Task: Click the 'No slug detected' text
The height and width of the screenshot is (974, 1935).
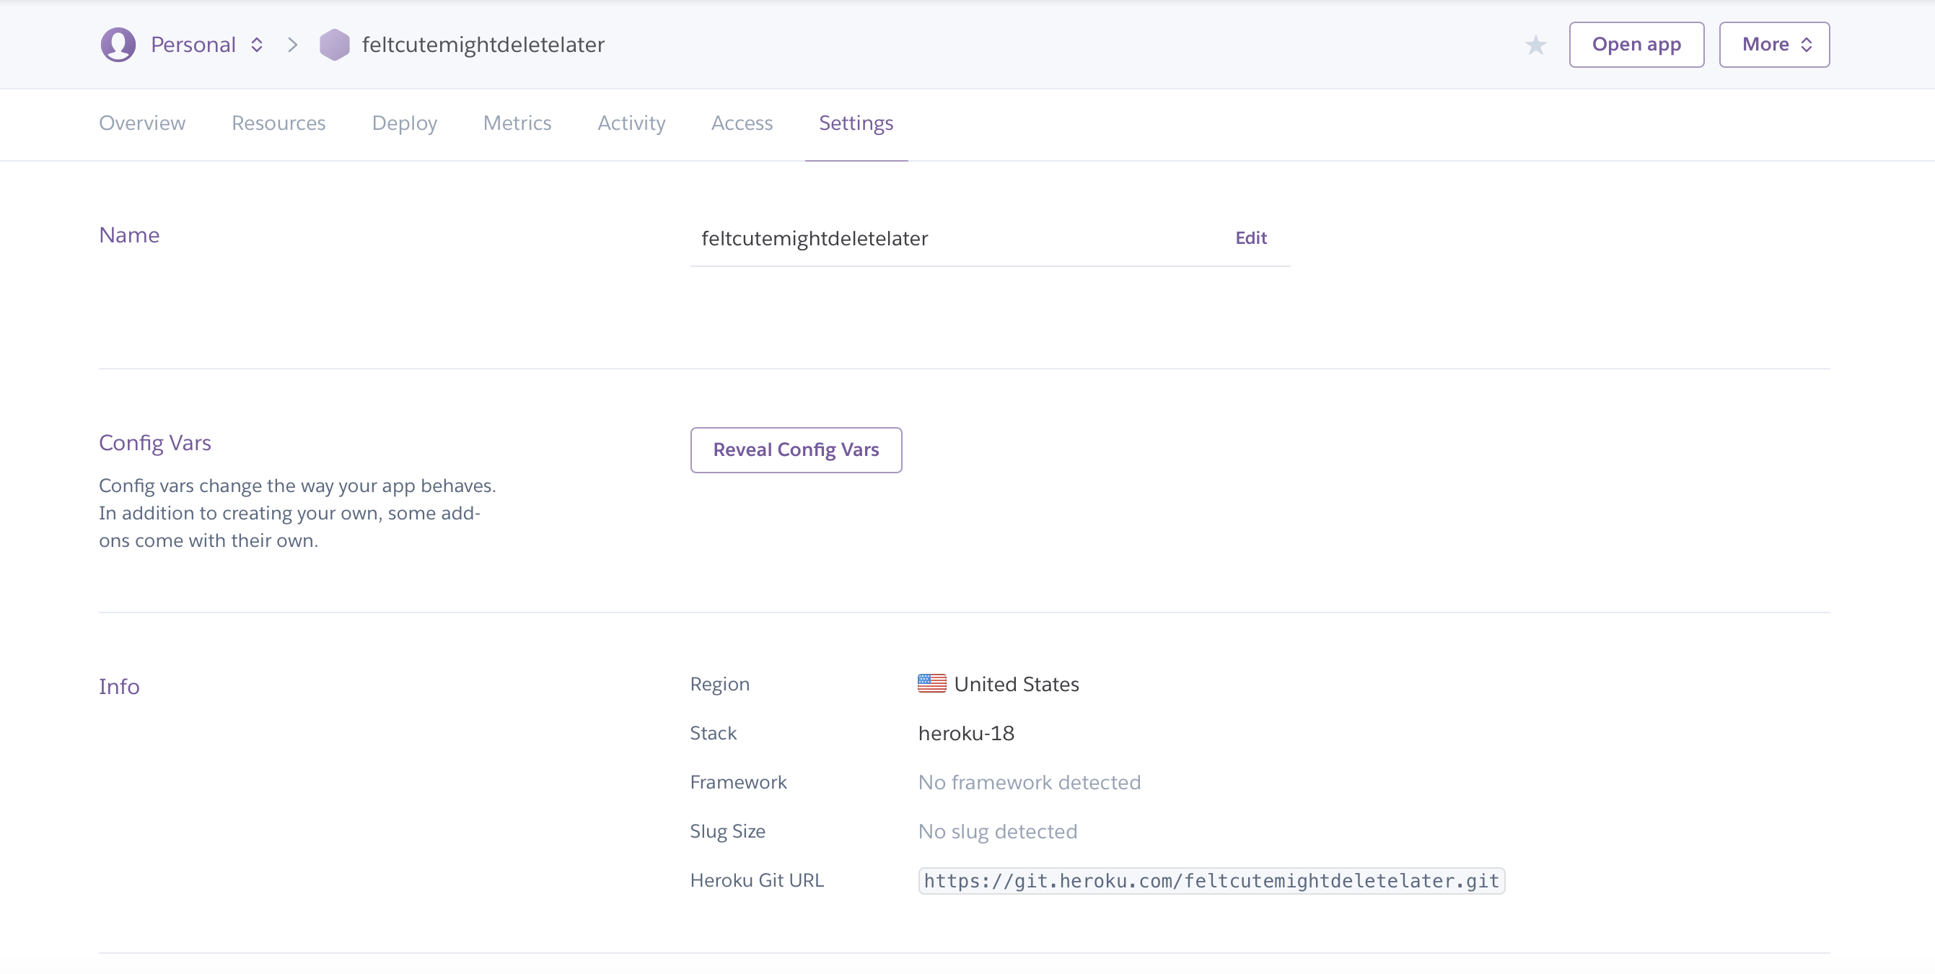Action: point(998,831)
